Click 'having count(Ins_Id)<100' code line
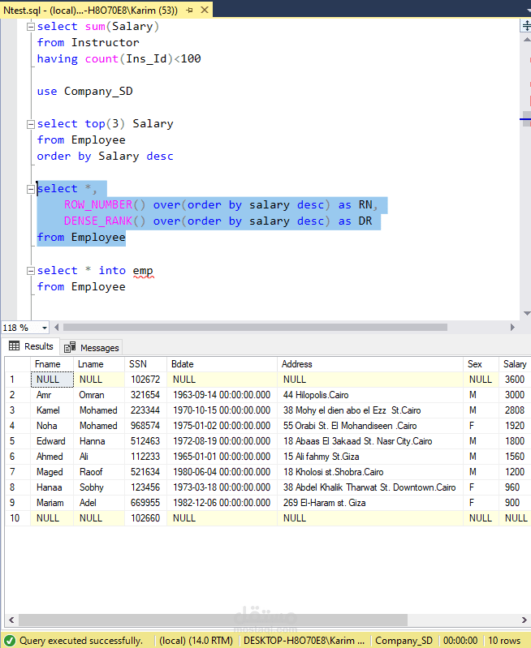 click(x=119, y=59)
